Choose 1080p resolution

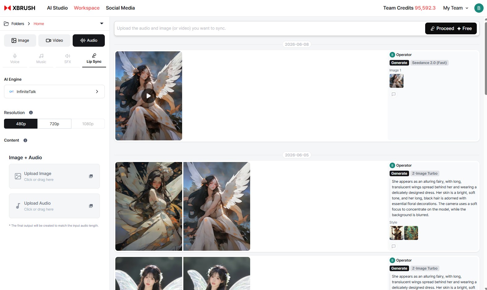(88, 124)
